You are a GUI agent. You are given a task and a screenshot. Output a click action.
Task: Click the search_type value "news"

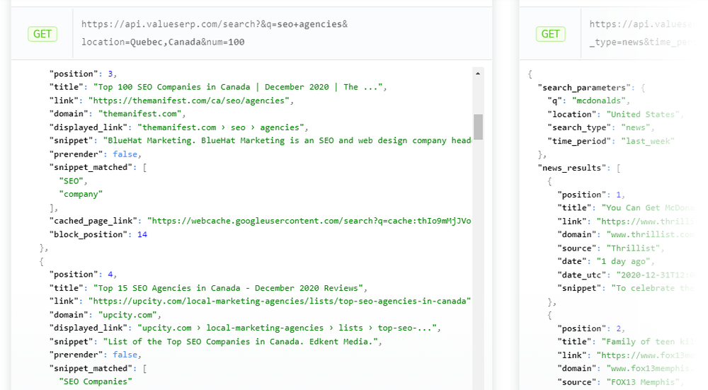[636, 127]
